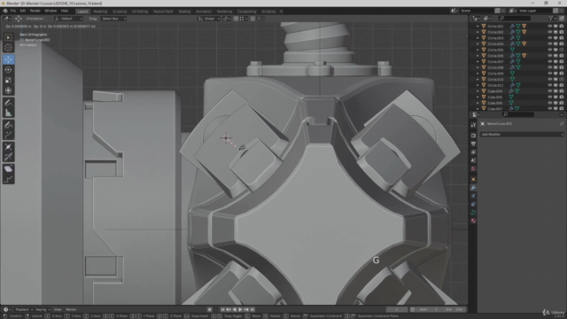
Task: Toggle render camera icon for Circle.005
Action: [561, 50]
